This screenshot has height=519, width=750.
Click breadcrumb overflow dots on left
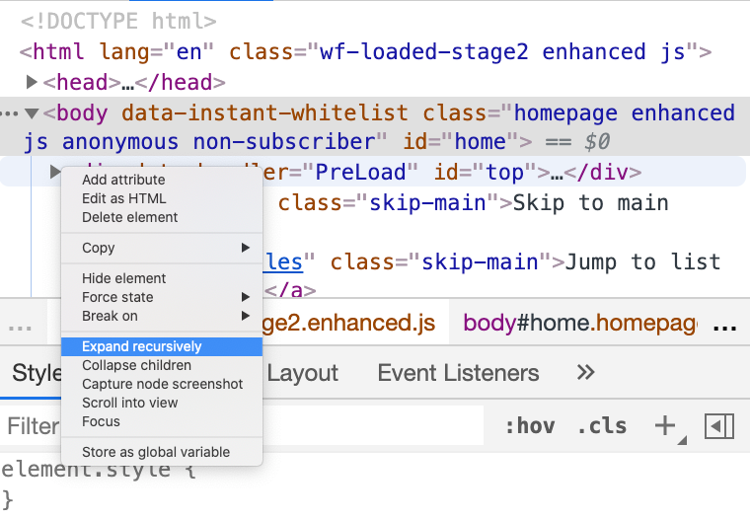(20, 329)
